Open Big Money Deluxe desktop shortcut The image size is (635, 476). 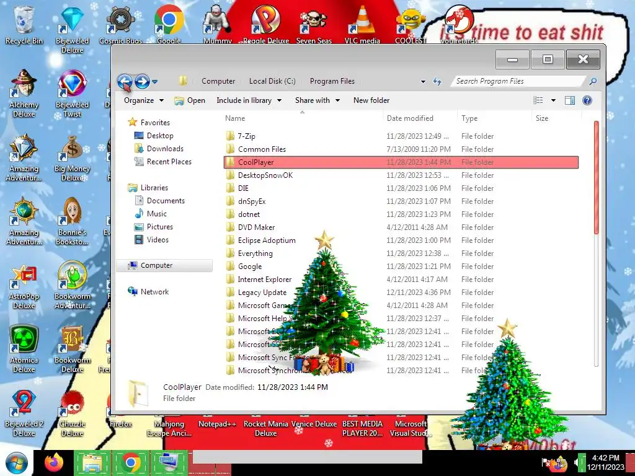[x=72, y=158]
